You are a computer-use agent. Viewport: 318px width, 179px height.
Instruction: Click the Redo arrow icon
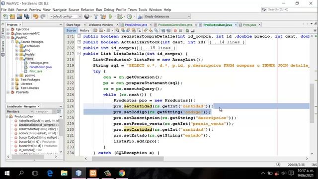tap(43, 16)
